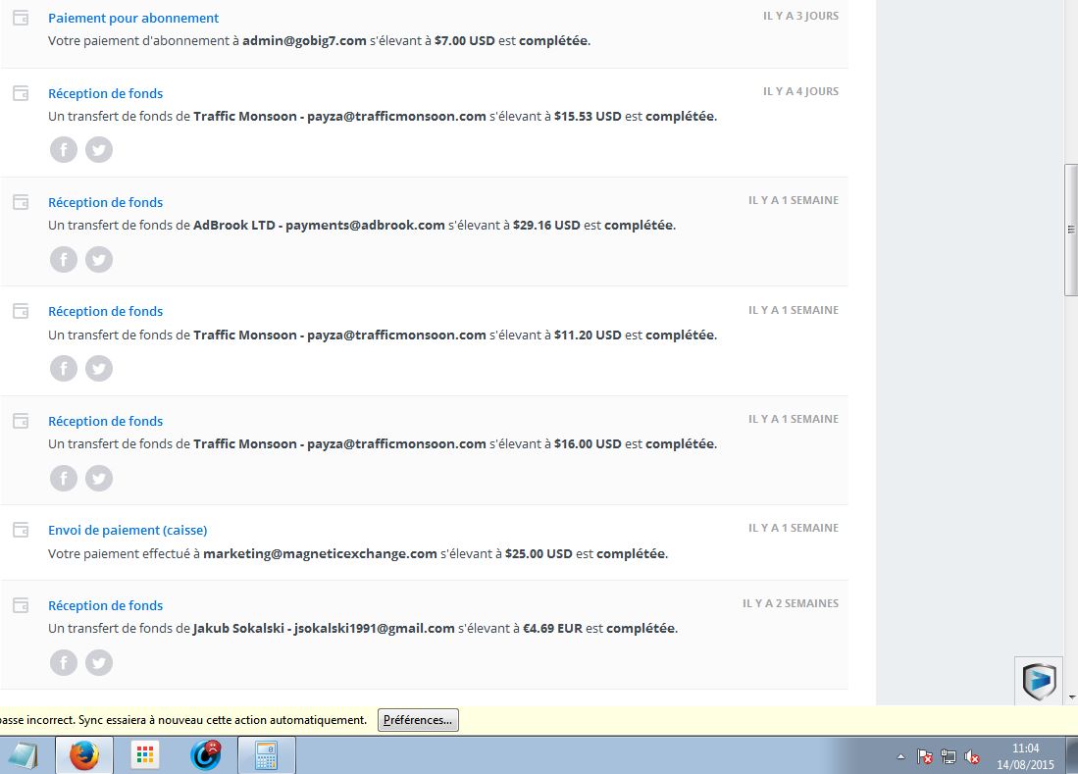Click the IL Y A 4 JOURS timestamp

pos(800,91)
